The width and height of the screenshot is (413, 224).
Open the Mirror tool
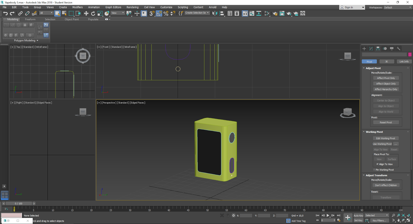[215, 13]
